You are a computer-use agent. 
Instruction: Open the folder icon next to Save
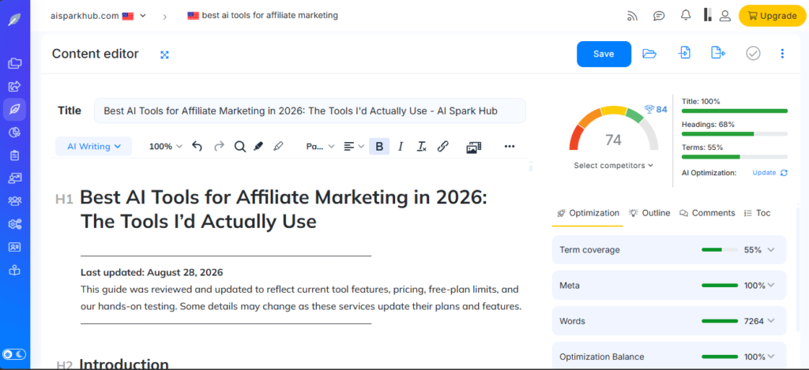click(649, 53)
